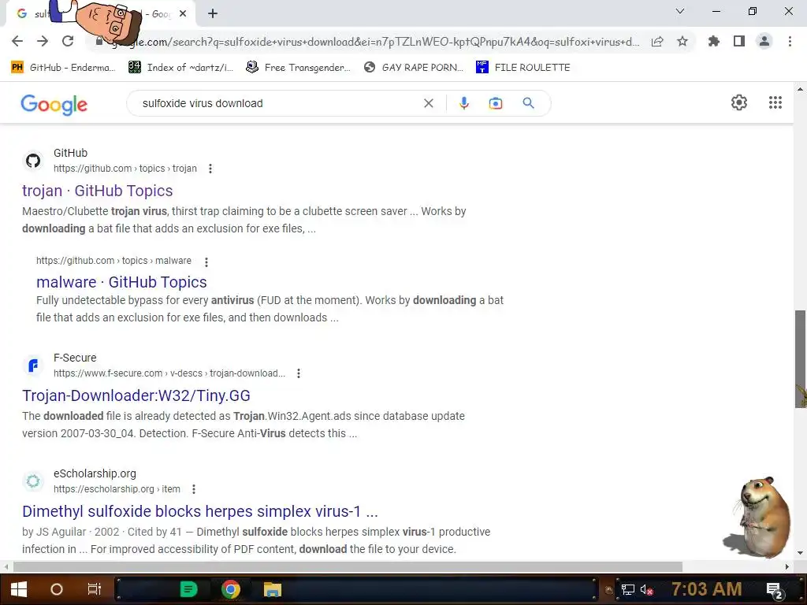Image resolution: width=807 pixels, height=605 pixels.
Task: Go back using the browser back arrow
Action: tap(17, 41)
